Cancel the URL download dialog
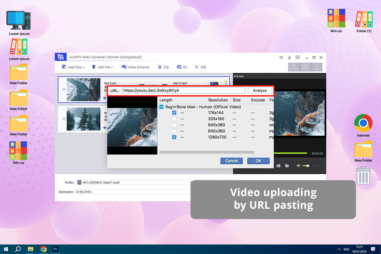 [x=231, y=161]
